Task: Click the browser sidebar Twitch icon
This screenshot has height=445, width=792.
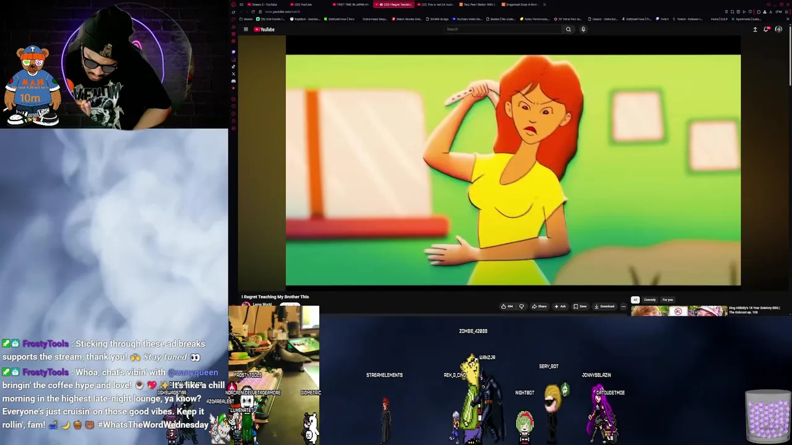Action: pyautogui.click(x=233, y=51)
